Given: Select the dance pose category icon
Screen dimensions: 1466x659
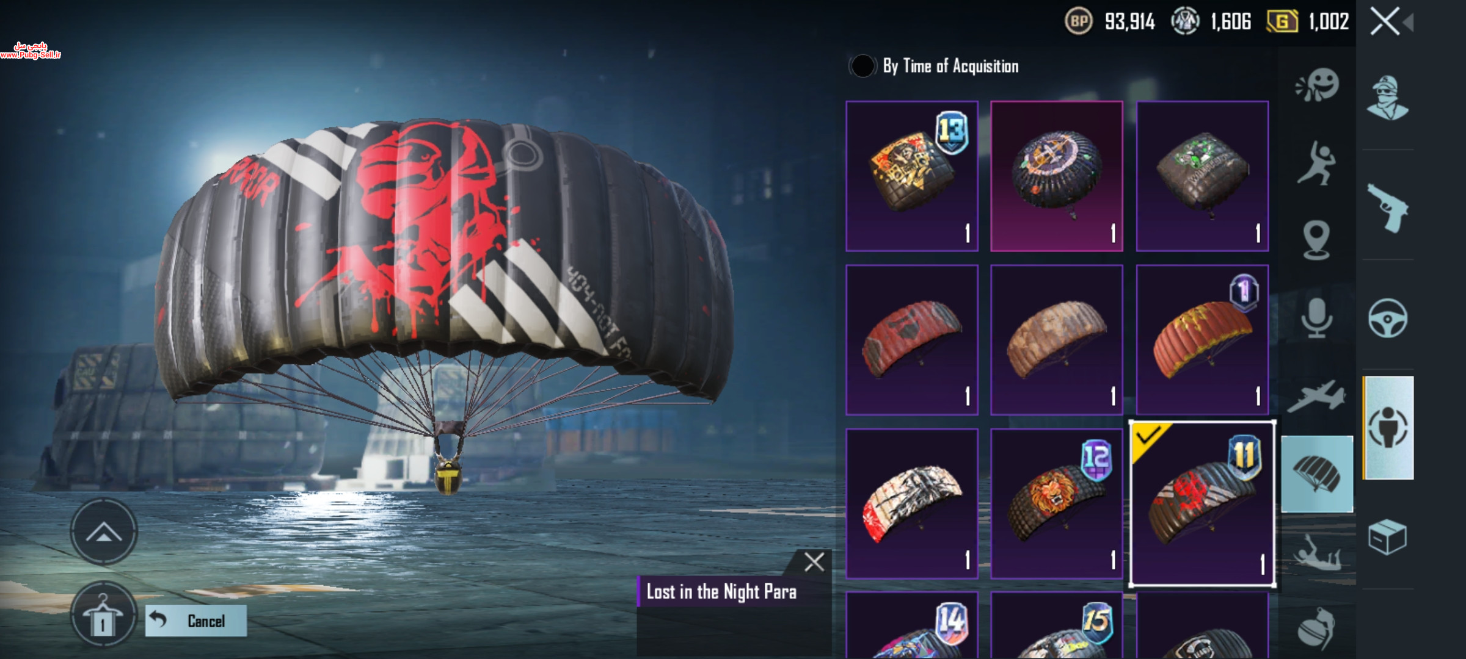Looking at the screenshot, I should coord(1316,163).
